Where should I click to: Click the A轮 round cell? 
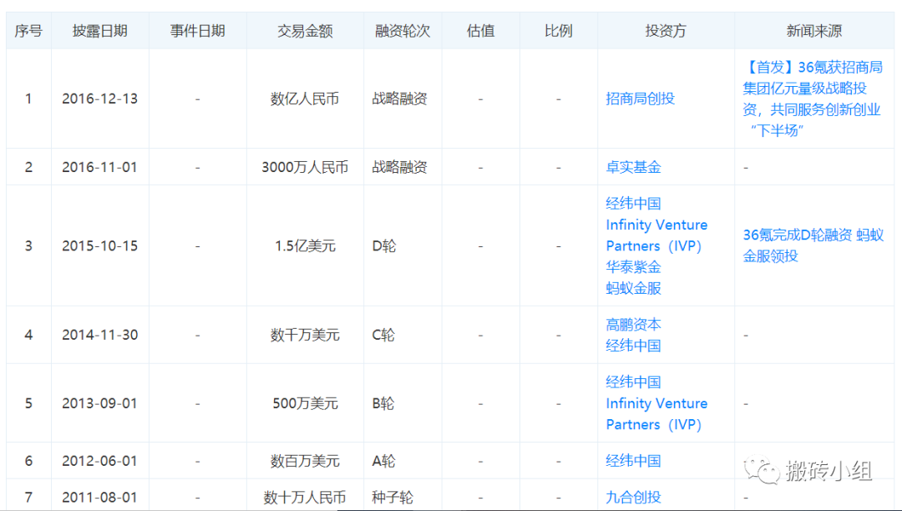tap(383, 461)
